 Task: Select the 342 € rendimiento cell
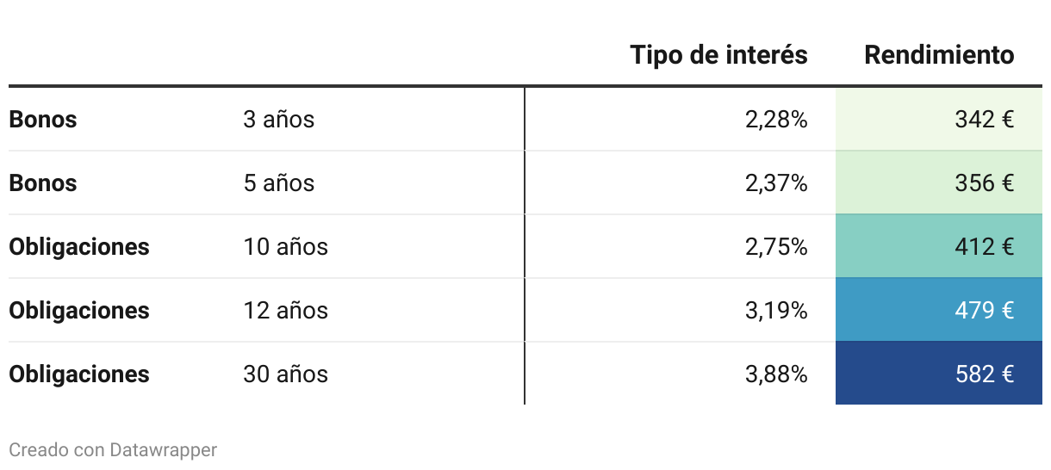939,119
